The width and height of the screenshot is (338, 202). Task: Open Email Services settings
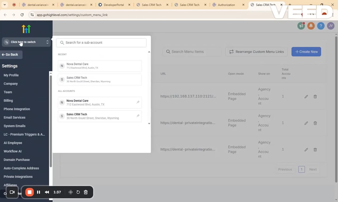[x=15, y=117]
